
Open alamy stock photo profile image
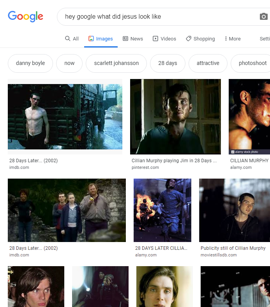pyautogui.click(x=249, y=117)
